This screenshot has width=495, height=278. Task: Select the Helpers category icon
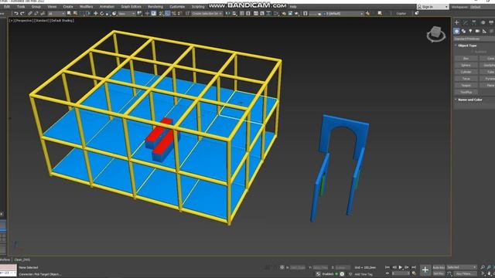tap(484, 31)
